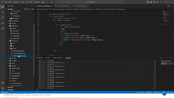Viewport: 174px width, 98px height.
Task: Change file encoding UTF-8 in status bar
Action: [156, 92]
